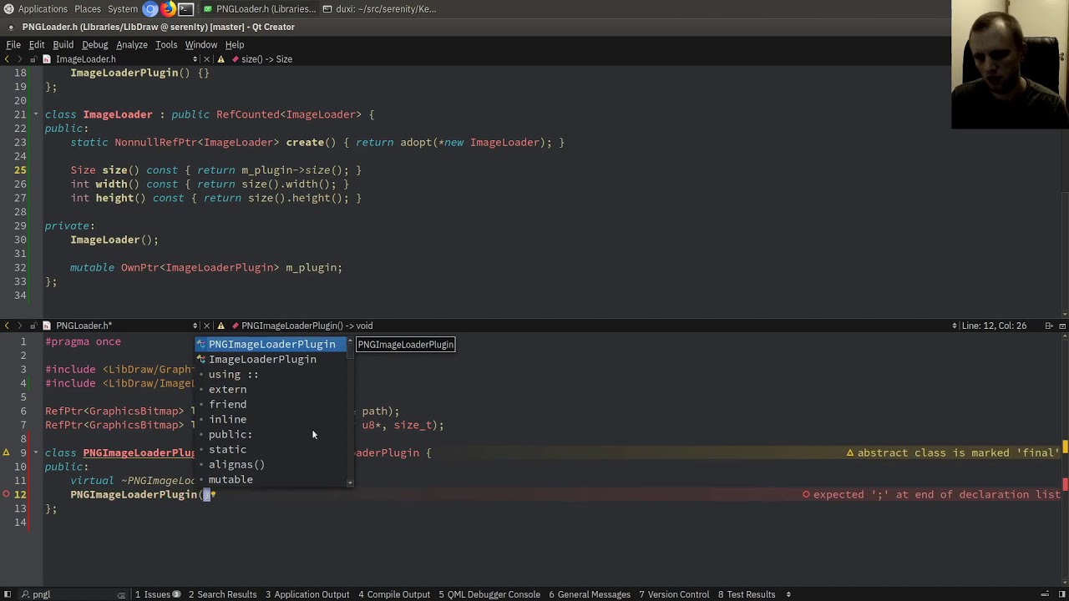Screen dimensions: 1069x601
Task: Open the Version Control pane
Action: tap(672, 594)
